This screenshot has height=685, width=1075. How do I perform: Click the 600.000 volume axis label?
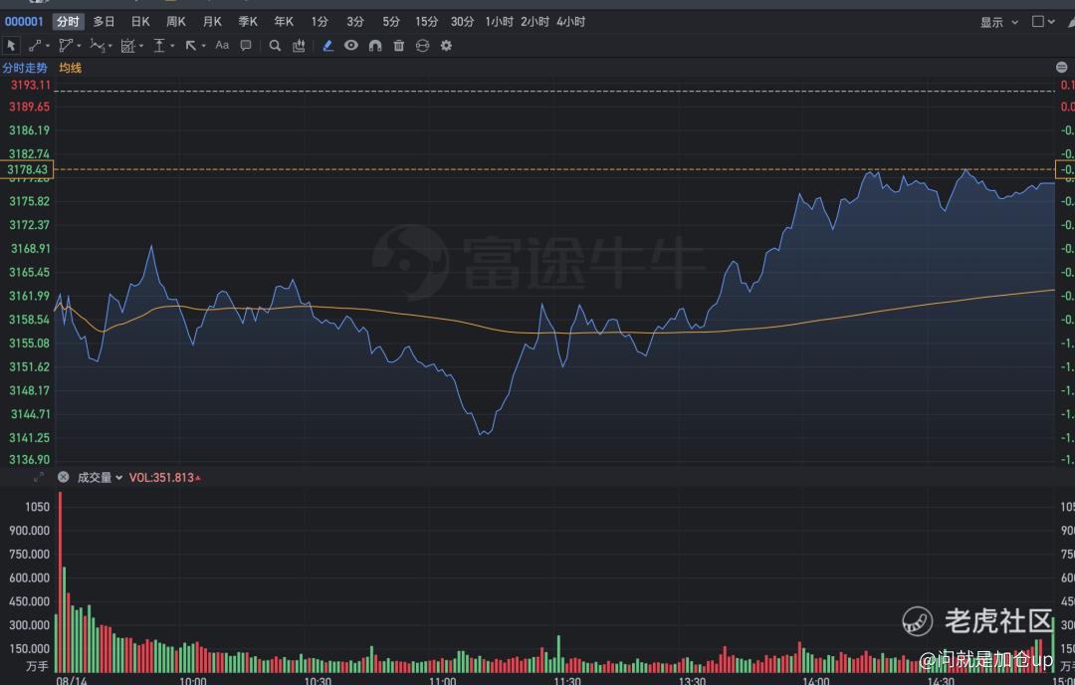[x=30, y=577]
